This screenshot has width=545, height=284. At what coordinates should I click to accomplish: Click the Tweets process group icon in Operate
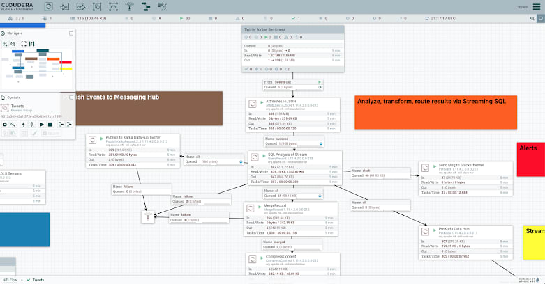5,108
